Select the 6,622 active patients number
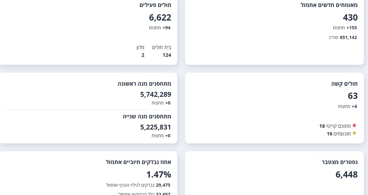 [160, 18]
